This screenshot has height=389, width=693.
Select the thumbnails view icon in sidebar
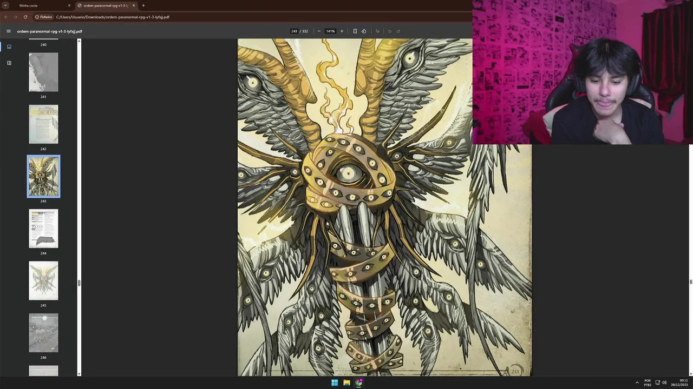click(x=9, y=46)
